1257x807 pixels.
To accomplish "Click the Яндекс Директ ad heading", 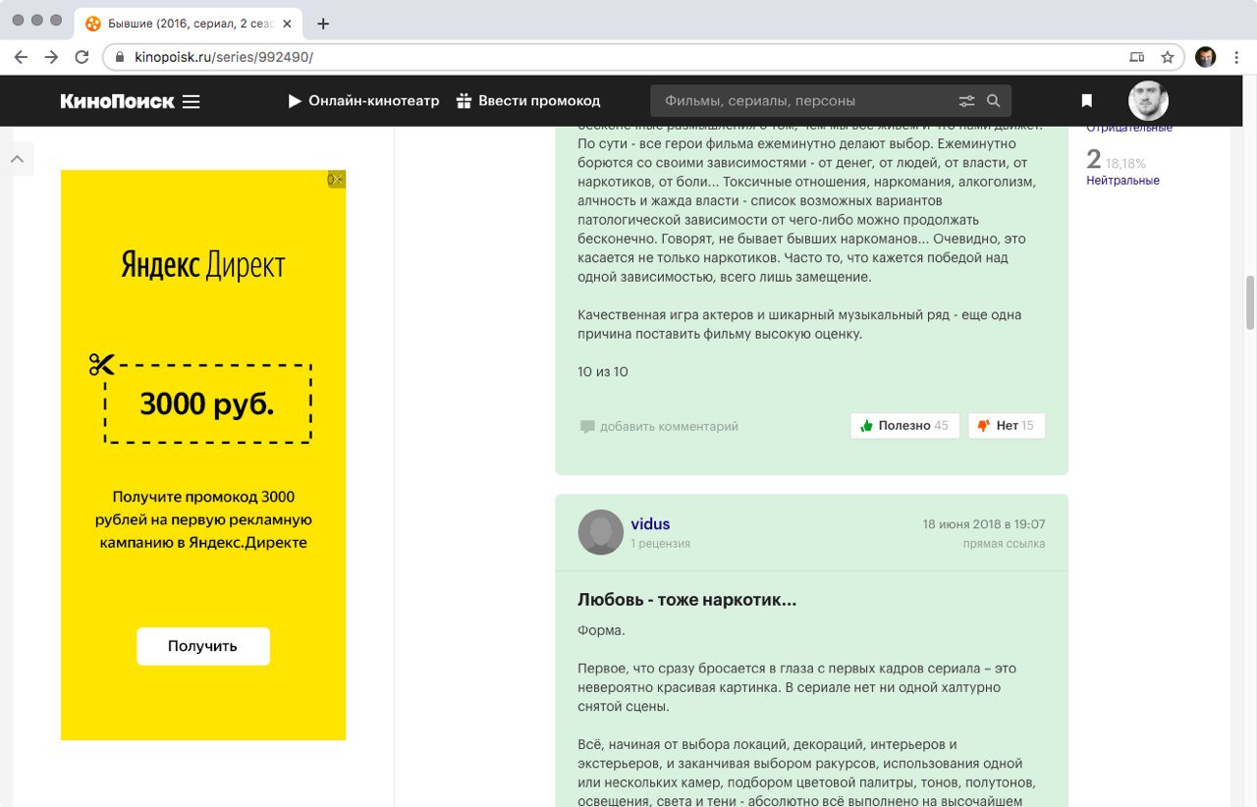I will [203, 265].
